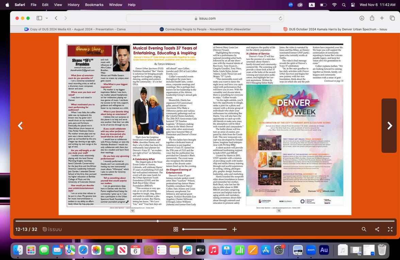Image resolution: width=400 pixels, height=260 pixels.
Task: Open Pages from the Dock
Action: coord(252,250)
